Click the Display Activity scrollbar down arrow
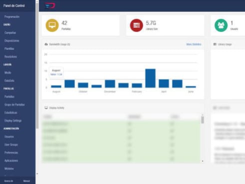The width and height of the screenshot is (245, 184). (203, 161)
